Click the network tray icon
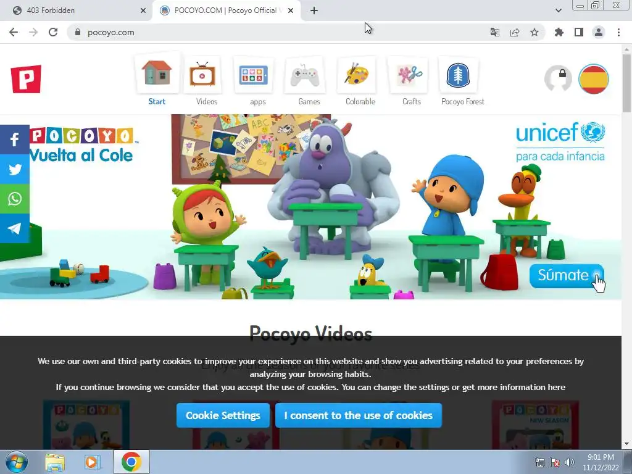This screenshot has height=474, width=632. (x=539, y=462)
